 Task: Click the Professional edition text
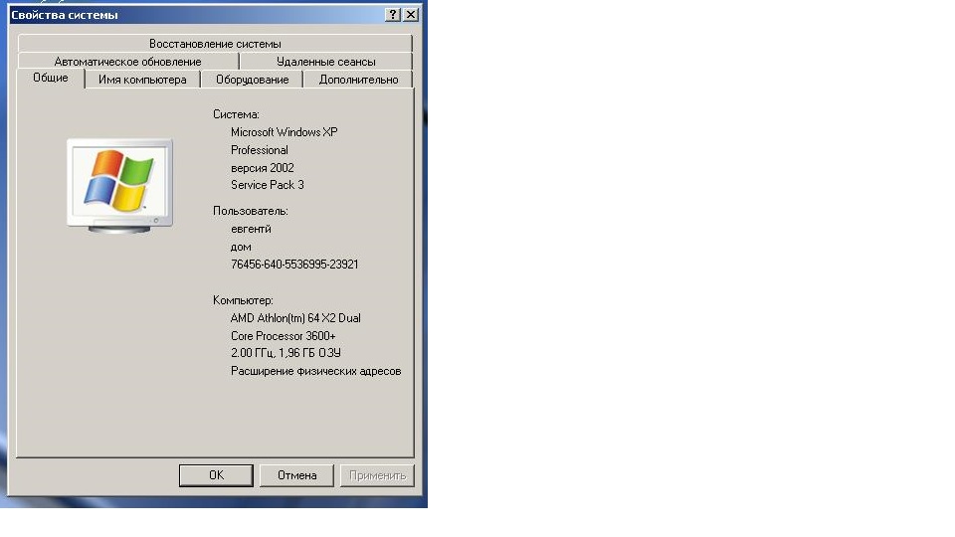(260, 150)
